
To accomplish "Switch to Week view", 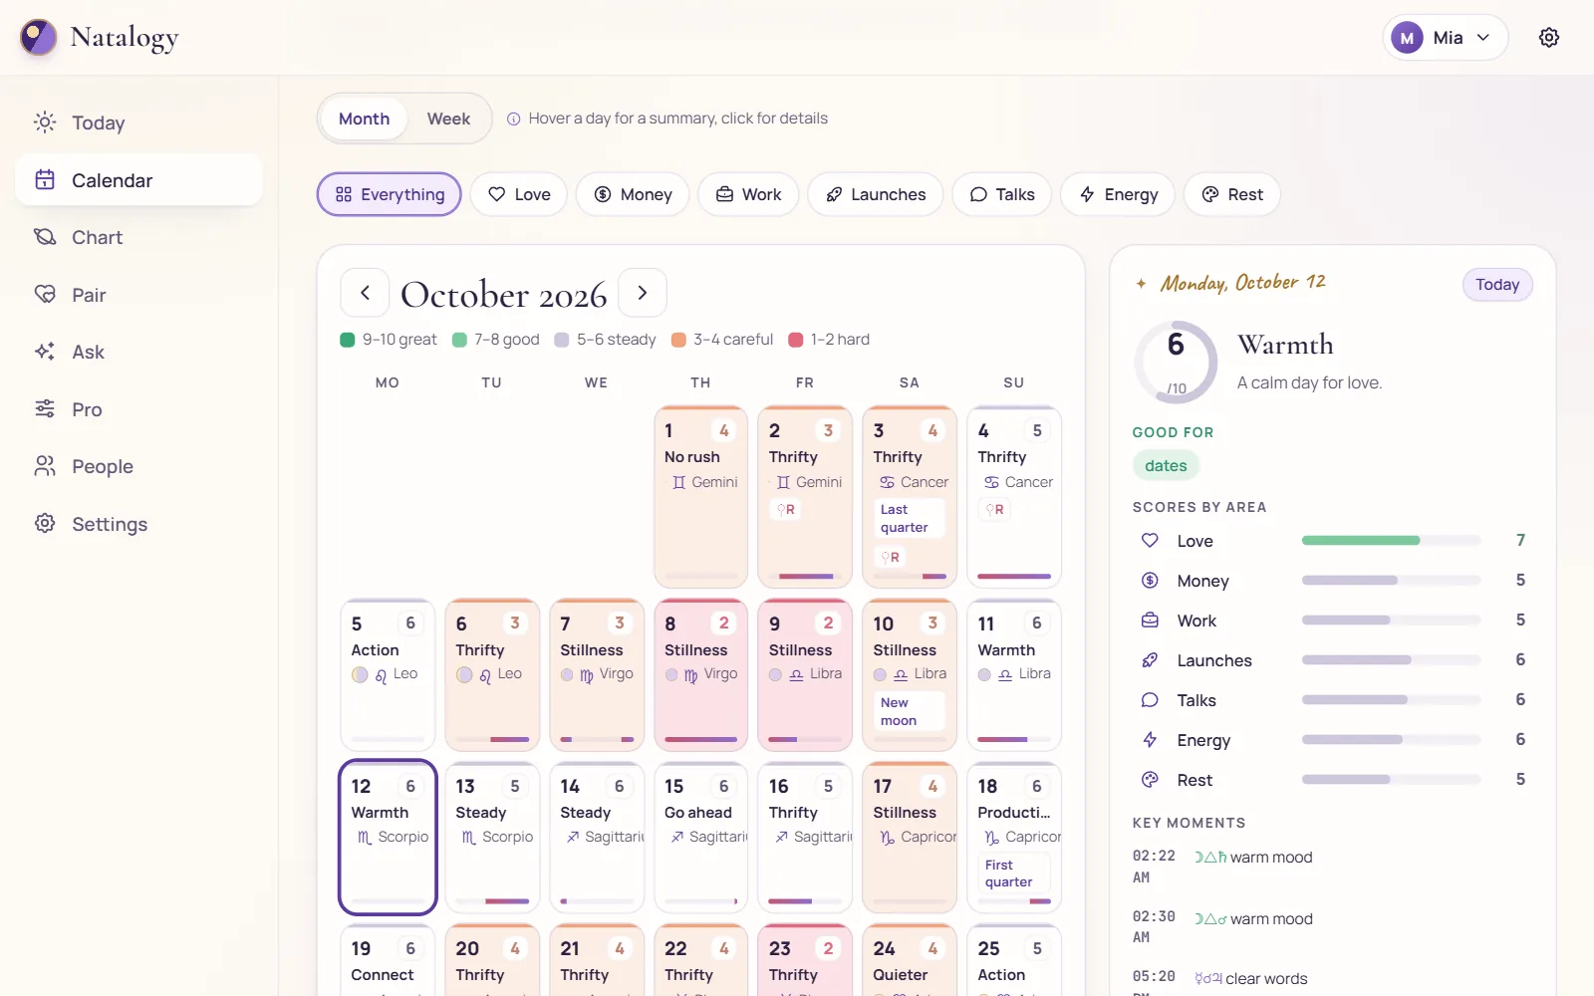I will [448, 119].
